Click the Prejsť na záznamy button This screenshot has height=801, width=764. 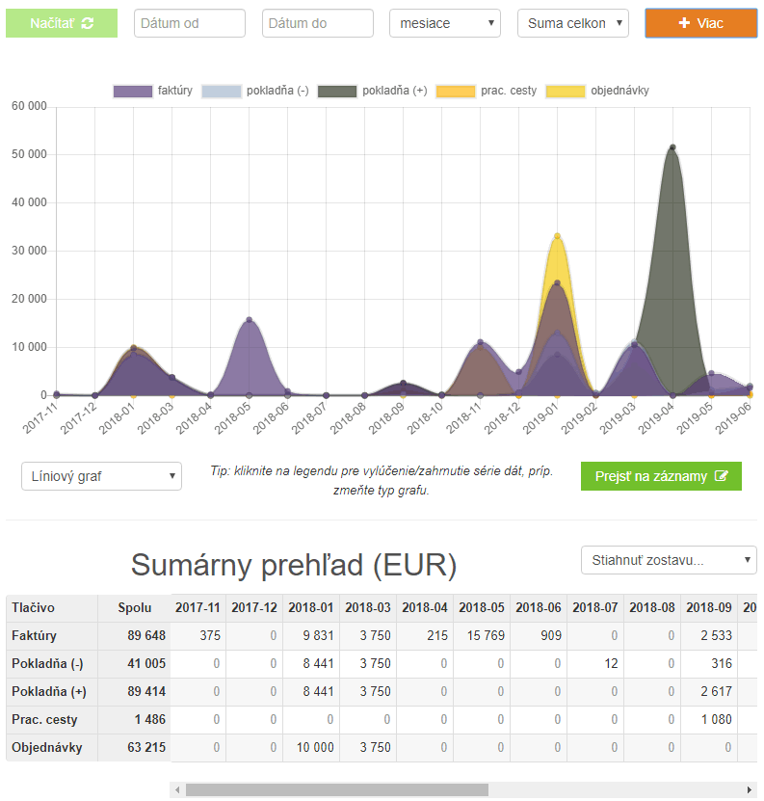(x=661, y=476)
